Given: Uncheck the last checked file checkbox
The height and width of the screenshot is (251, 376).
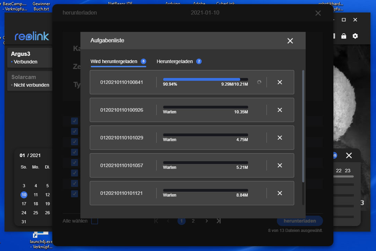Looking at the screenshot, I should (x=75, y=193).
